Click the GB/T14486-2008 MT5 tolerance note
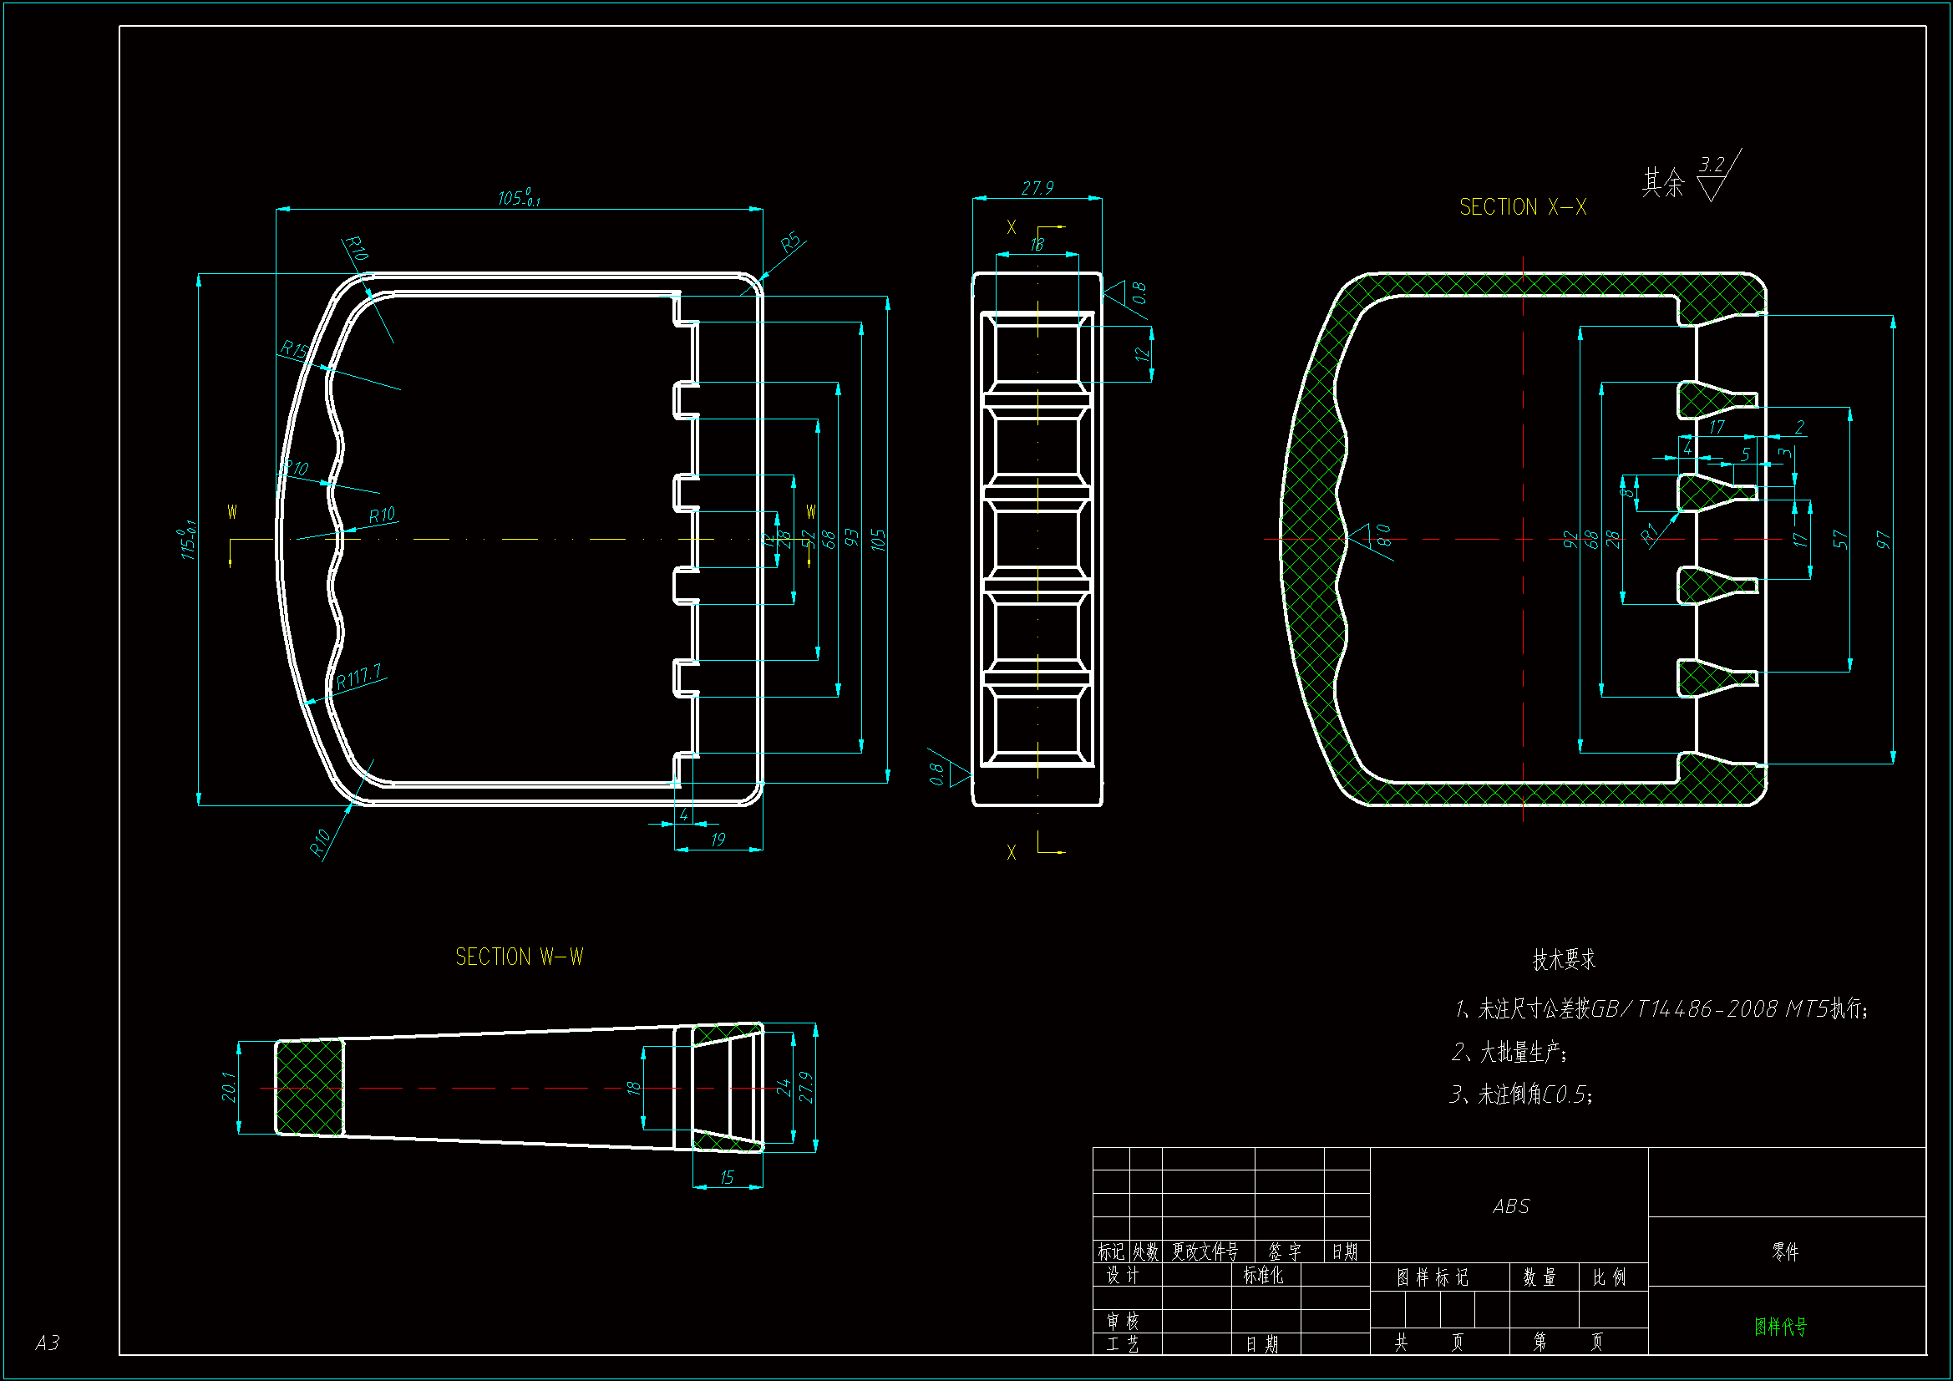Viewport: 1953px width, 1381px height. [x=1661, y=1009]
